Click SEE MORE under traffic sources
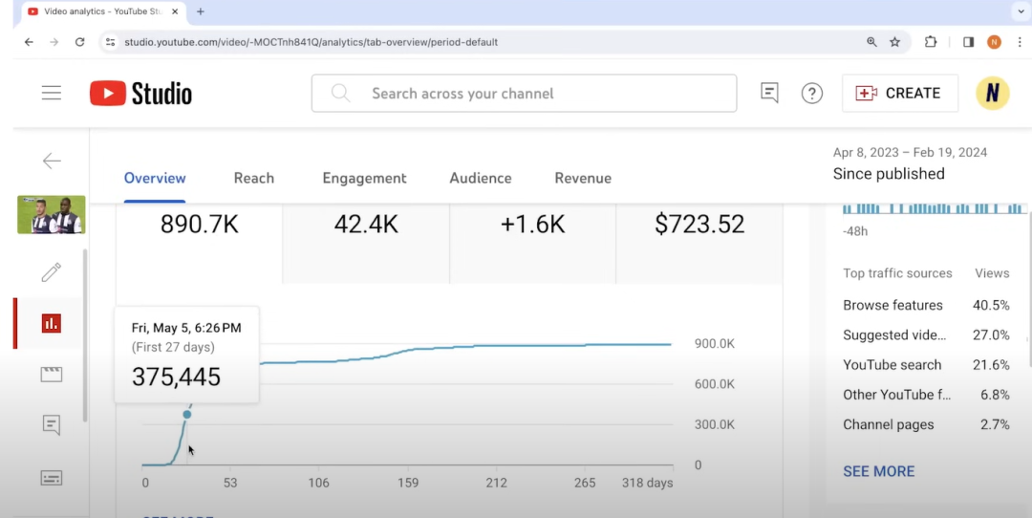The image size is (1032, 518). (878, 471)
